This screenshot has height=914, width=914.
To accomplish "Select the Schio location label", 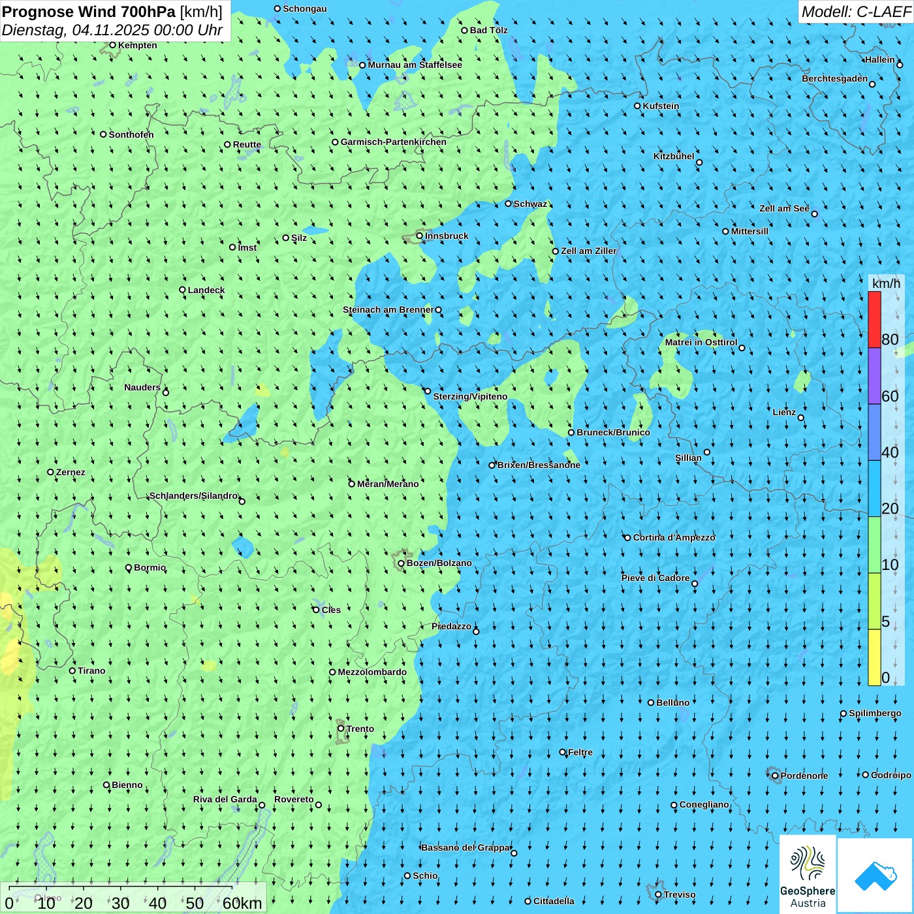I will click(x=425, y=875).
